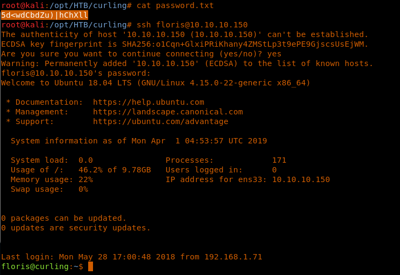Follow the ubuntu.com/advantage support link
Viewport: 400px width, 275px height.
coord(160,121)
